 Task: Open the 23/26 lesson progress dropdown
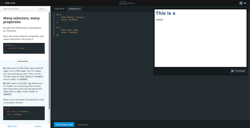tap(43, 9)
